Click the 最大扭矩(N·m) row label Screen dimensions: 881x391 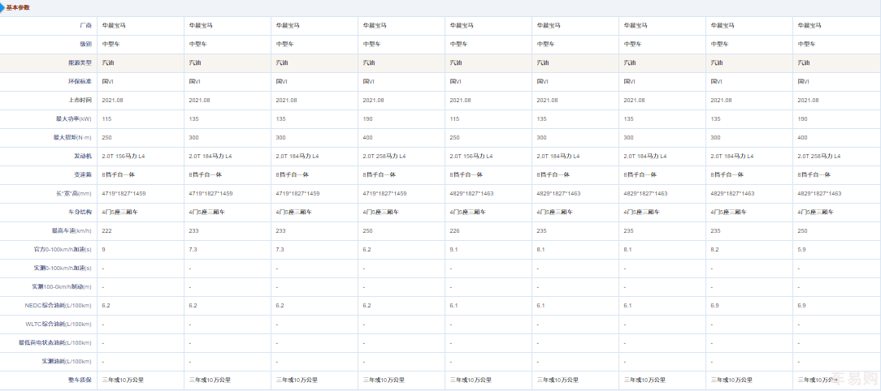(71, 137)
